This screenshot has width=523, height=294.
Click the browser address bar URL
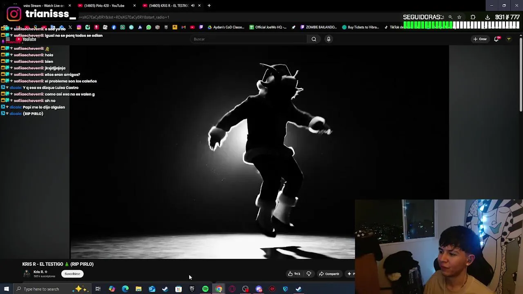[124, 17]
